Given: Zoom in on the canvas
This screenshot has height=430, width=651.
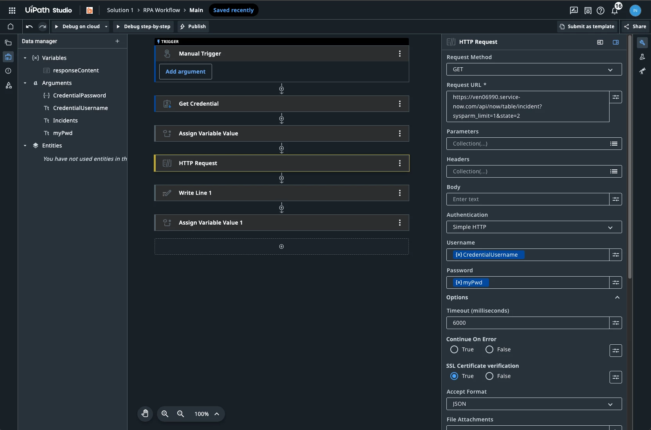Looking at the screenshot, I should [x=165, y=414].
